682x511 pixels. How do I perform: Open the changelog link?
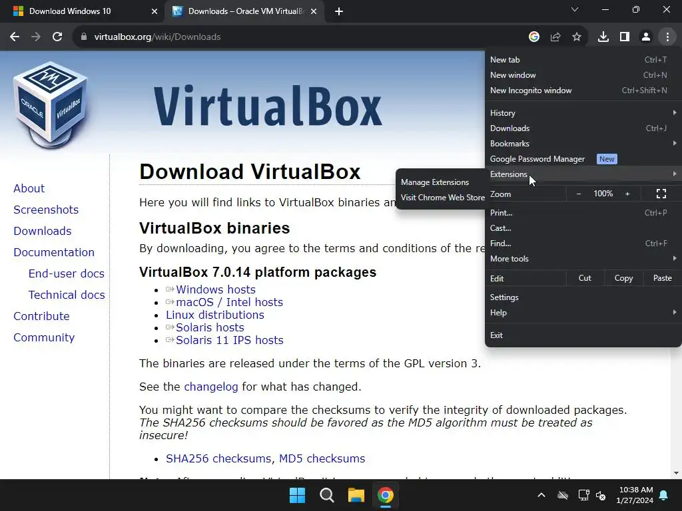[211, 387]
